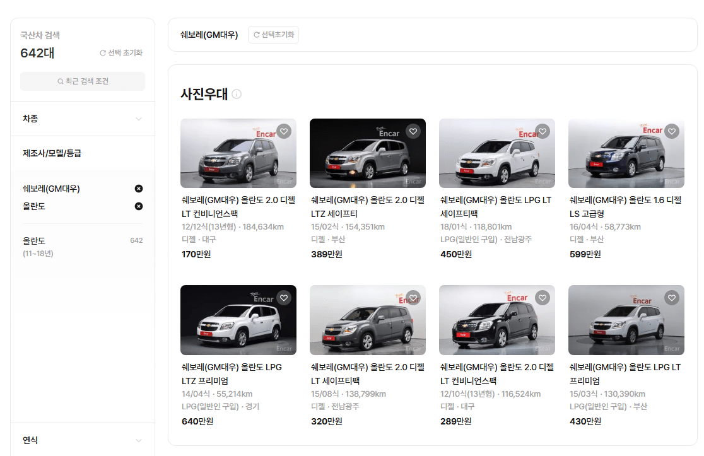704x456 pixels.
Task: Expand the 차종 filter section
Action: [83, 119]
